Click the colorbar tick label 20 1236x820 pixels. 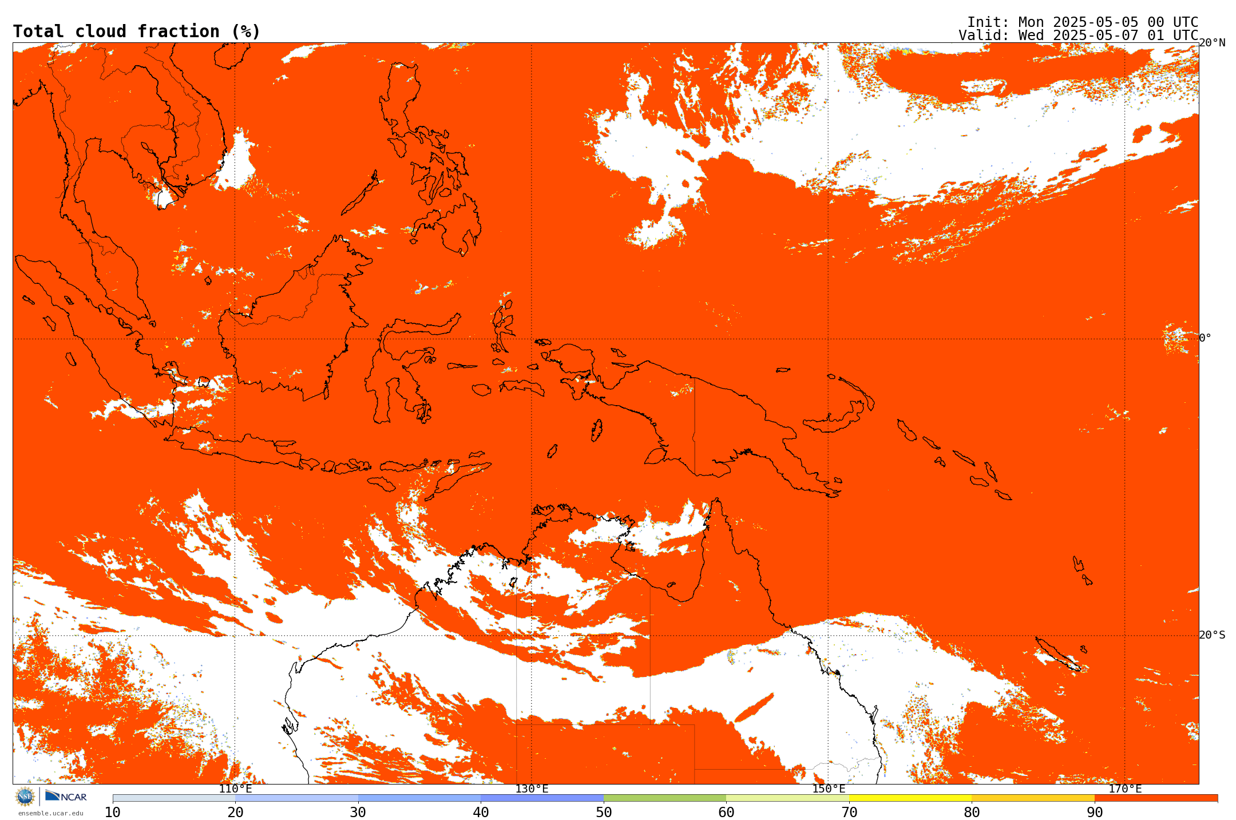point(235,812)
